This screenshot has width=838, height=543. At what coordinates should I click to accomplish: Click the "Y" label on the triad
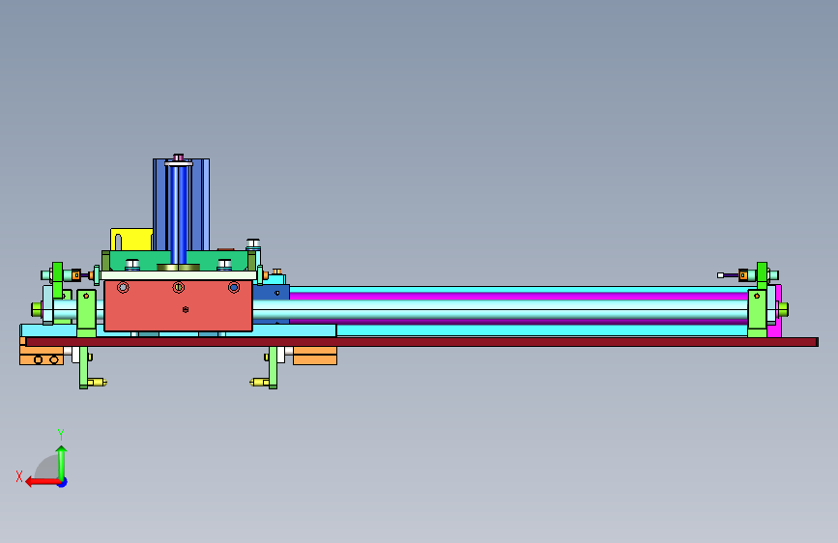coord(61,434)
